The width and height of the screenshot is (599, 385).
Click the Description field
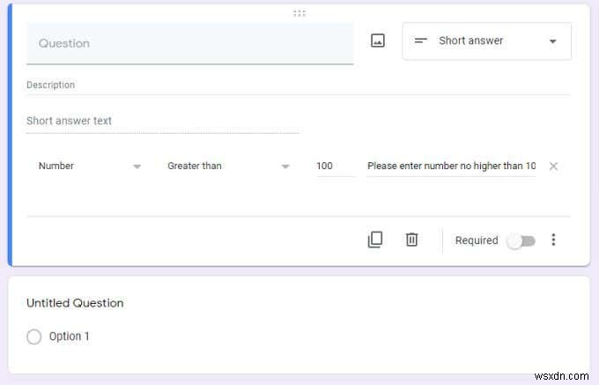[x=299, y=85]
